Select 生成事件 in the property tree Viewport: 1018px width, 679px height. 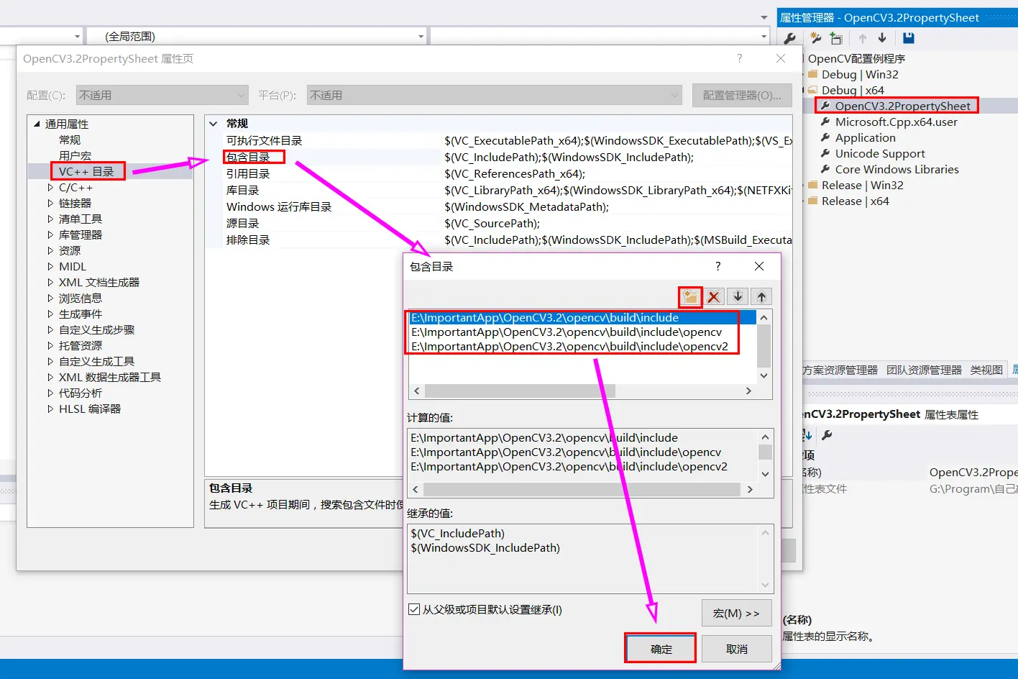click(x=81, y=314)
